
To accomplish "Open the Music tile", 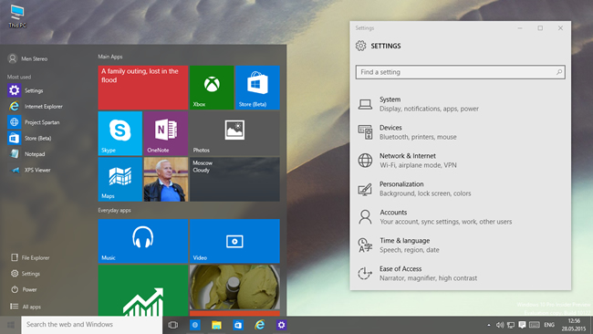I will (143, 241).
